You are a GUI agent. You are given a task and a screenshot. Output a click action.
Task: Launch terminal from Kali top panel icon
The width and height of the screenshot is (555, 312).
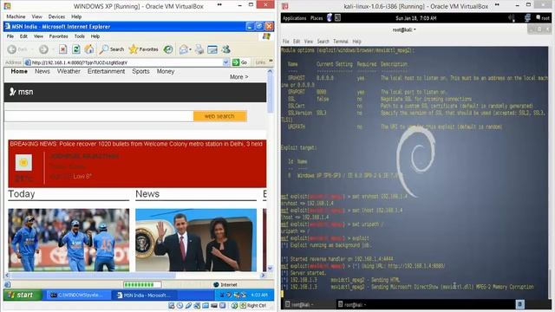tap(337, 17)
